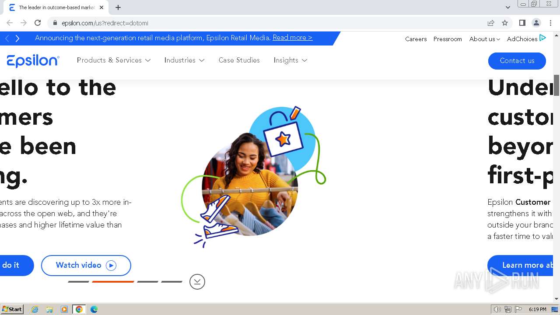Click the address bar URL

tap(105, 23)
